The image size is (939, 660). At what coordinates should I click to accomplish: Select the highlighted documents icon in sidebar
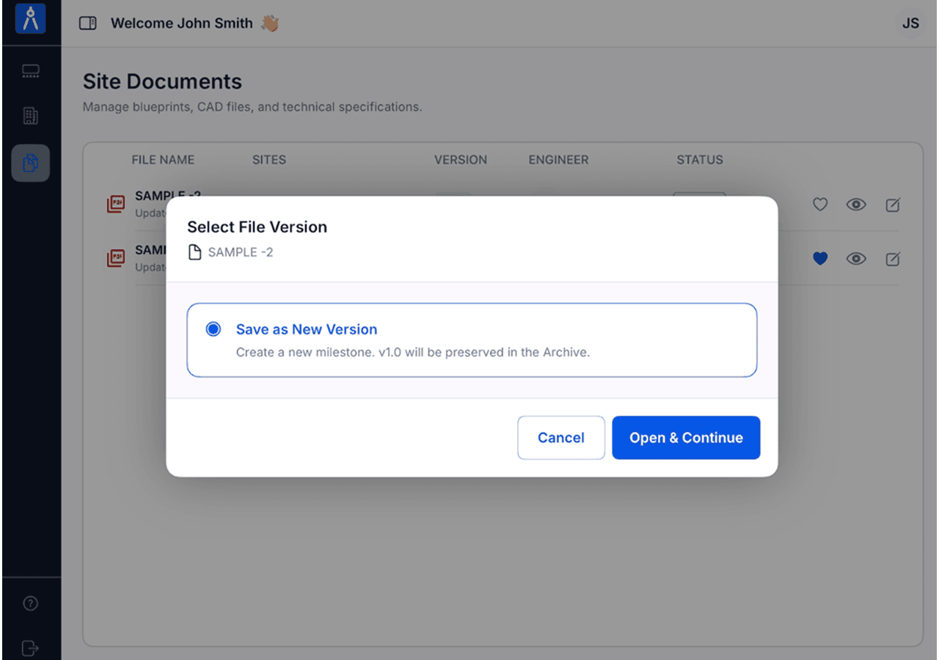coord(31,163)
